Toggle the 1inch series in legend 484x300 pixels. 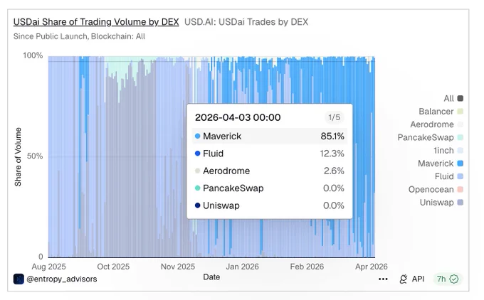[x=448, y=151]
